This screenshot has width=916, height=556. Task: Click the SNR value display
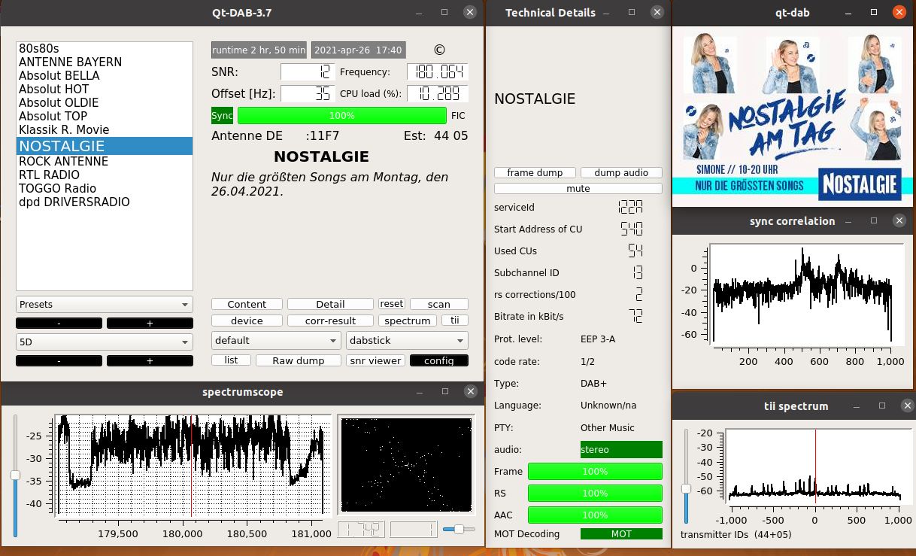click(x=307, y=72)
